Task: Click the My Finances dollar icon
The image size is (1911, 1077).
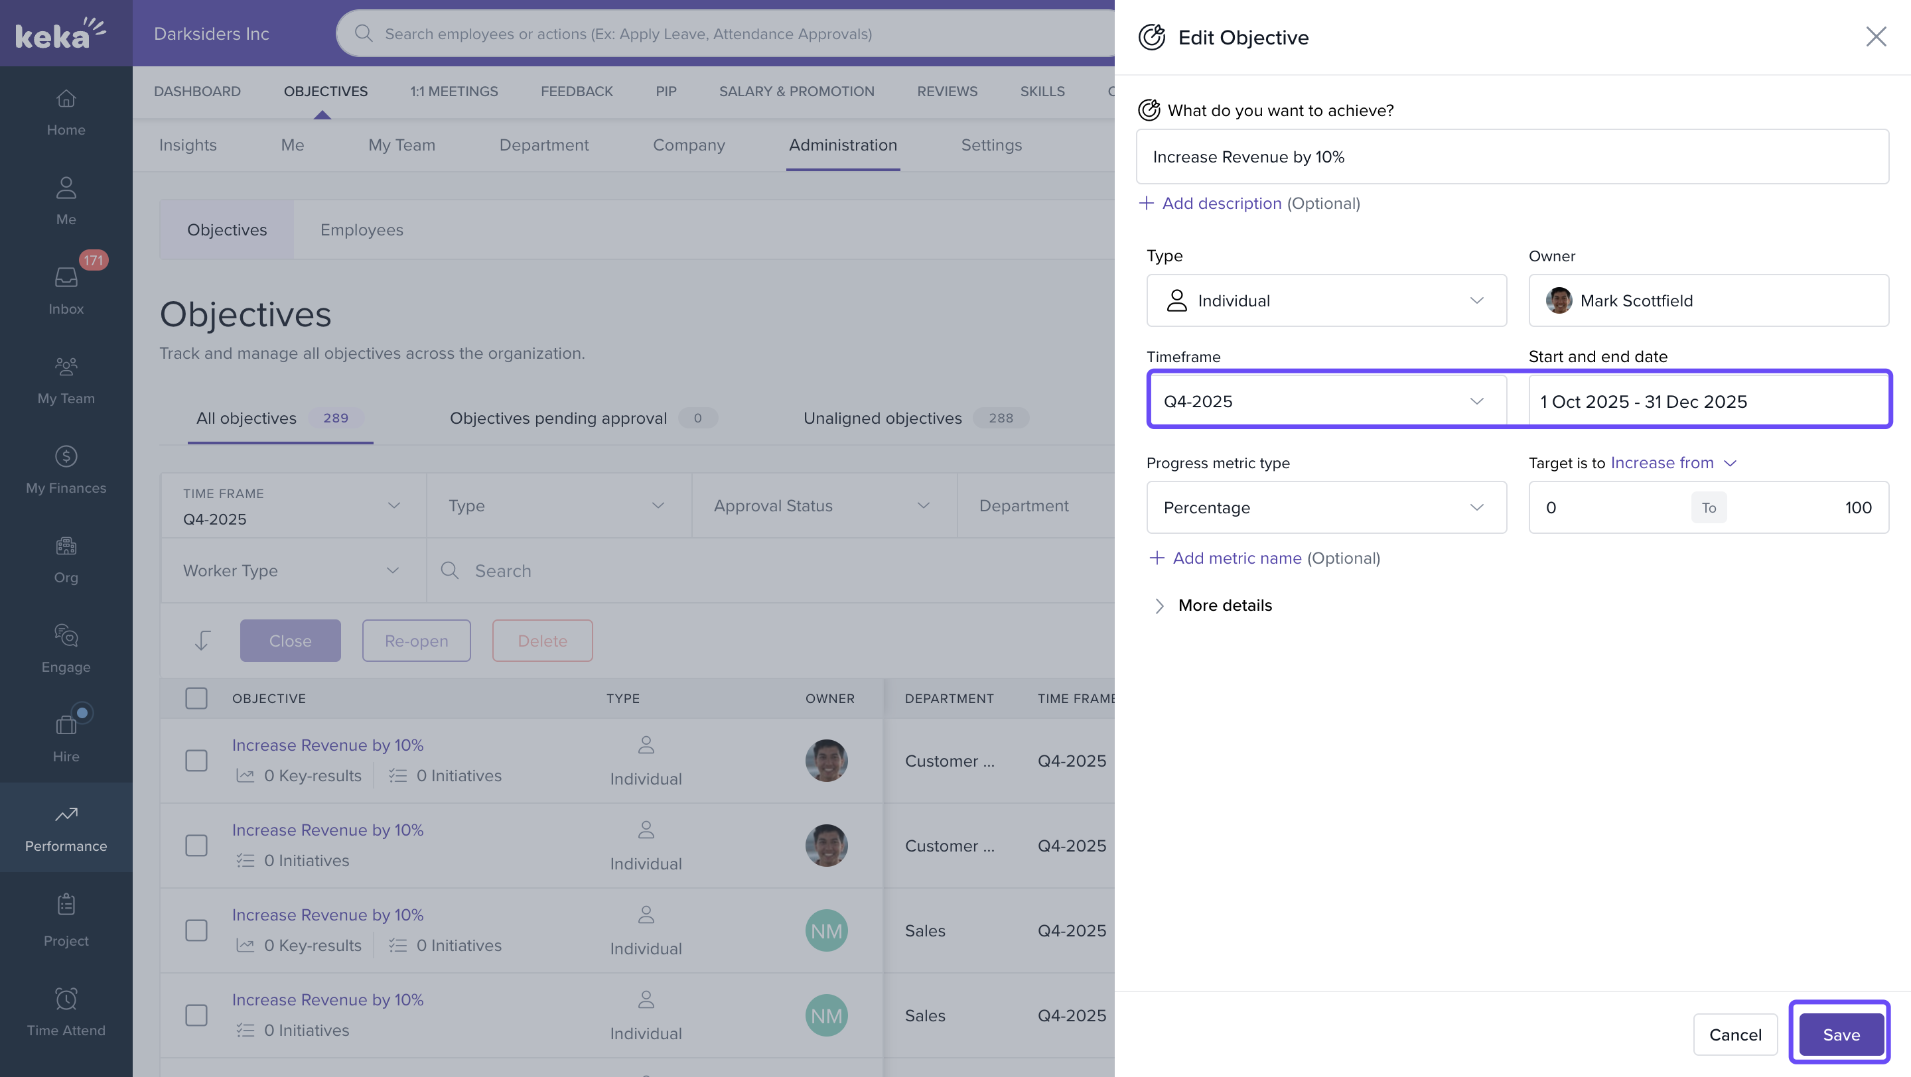Action: (66, 456)
